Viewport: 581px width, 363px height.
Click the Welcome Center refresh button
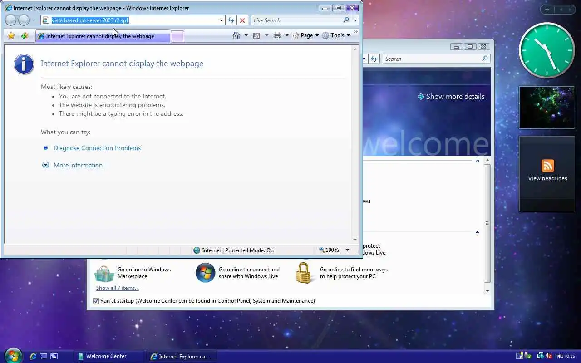[x=374, y=59]
